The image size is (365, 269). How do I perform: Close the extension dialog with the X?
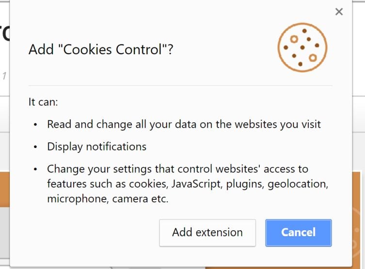[339, 12]
